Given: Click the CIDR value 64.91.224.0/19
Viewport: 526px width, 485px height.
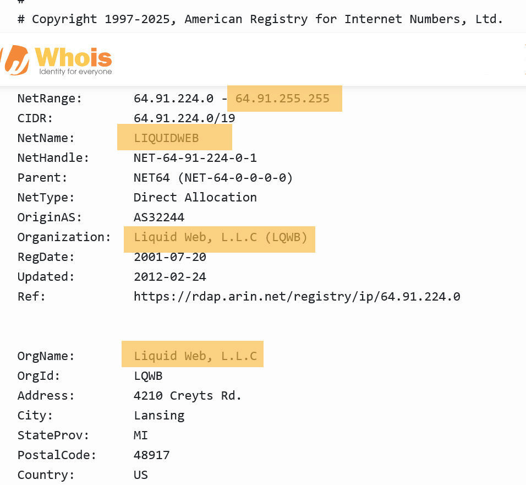Looking at the screenshot, I should (x=184, y=118).
